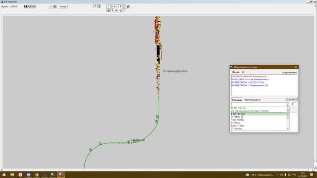Select track '6 [П] =725м' in list

259,126
